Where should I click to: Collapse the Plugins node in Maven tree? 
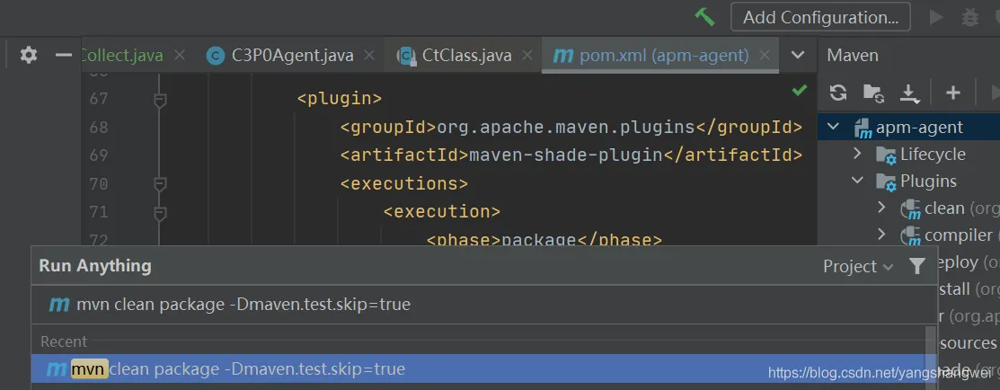click(x=858, y=182)
